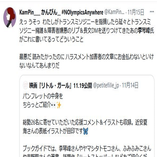
Task: Open the quoted tweet card about 総勢26名
Action: [87, 116]
